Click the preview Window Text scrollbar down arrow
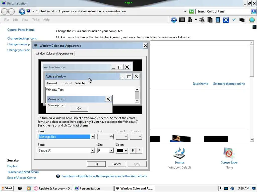 coord(137,101)
